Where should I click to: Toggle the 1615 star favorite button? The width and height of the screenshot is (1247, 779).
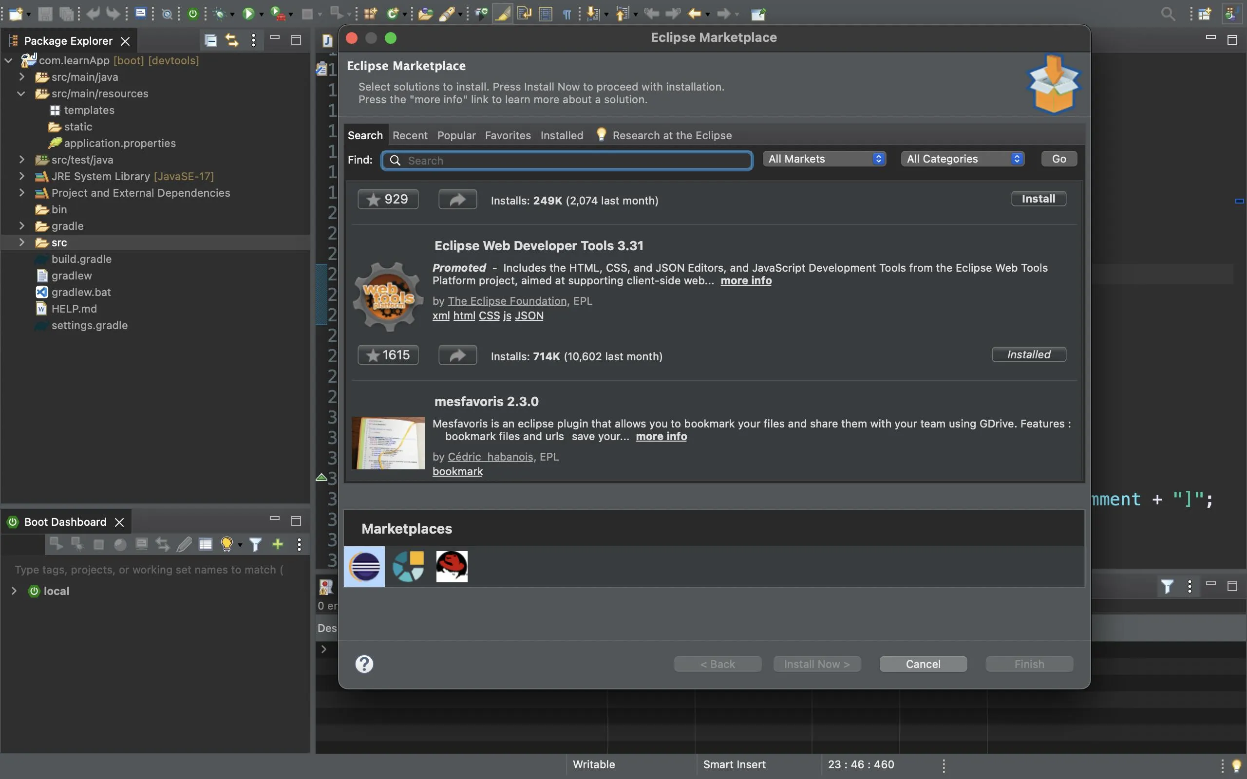(388, 355)
